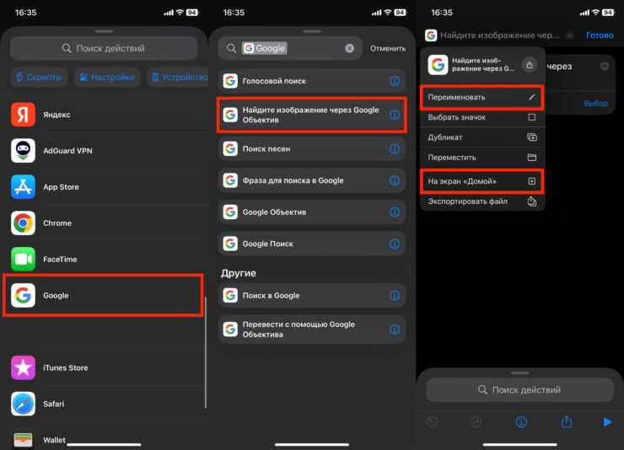Open FaceTime actions in the list
Image resolution: width=624 pixels, height=450 pixels.
(x=61, y=260)
